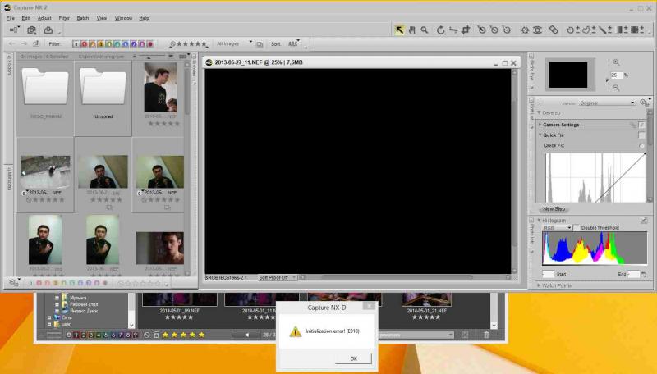Select the Selection Brush tool

[x=605, y=30]
